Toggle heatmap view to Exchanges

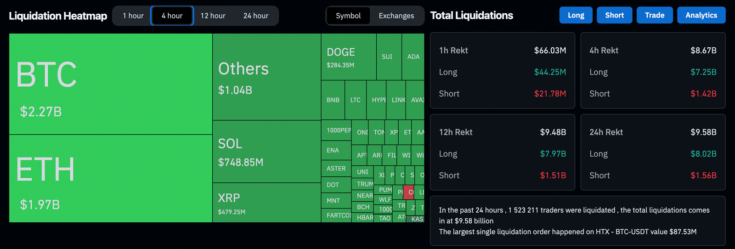[396, 16]
